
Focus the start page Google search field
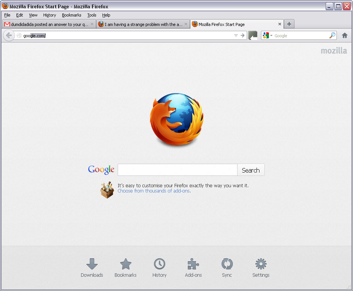pos(177,170)
